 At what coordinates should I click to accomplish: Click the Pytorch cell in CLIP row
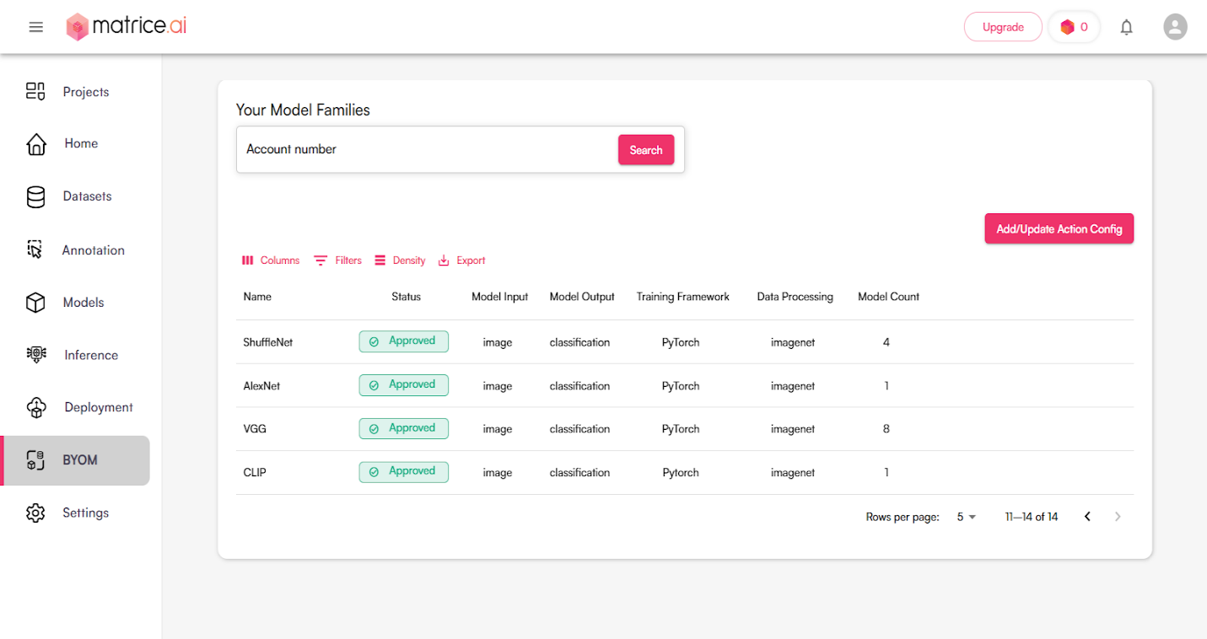pos(681,473)
